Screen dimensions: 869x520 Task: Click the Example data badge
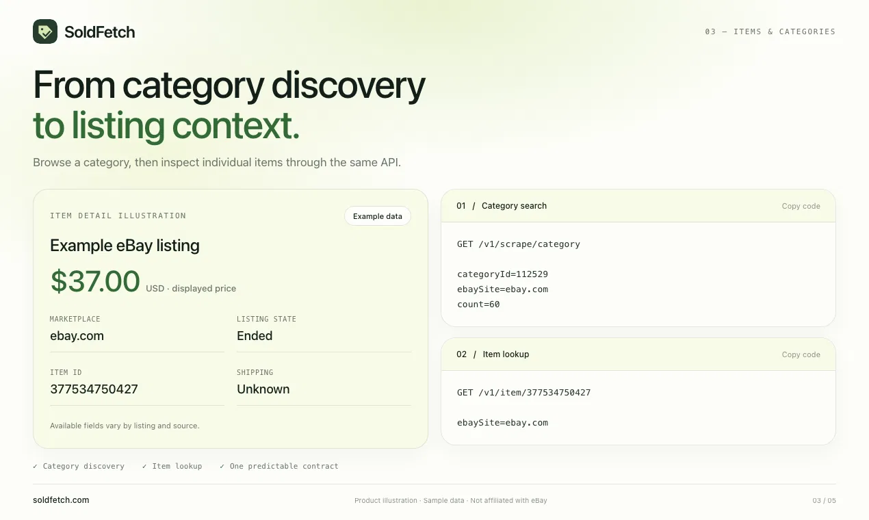378,216
